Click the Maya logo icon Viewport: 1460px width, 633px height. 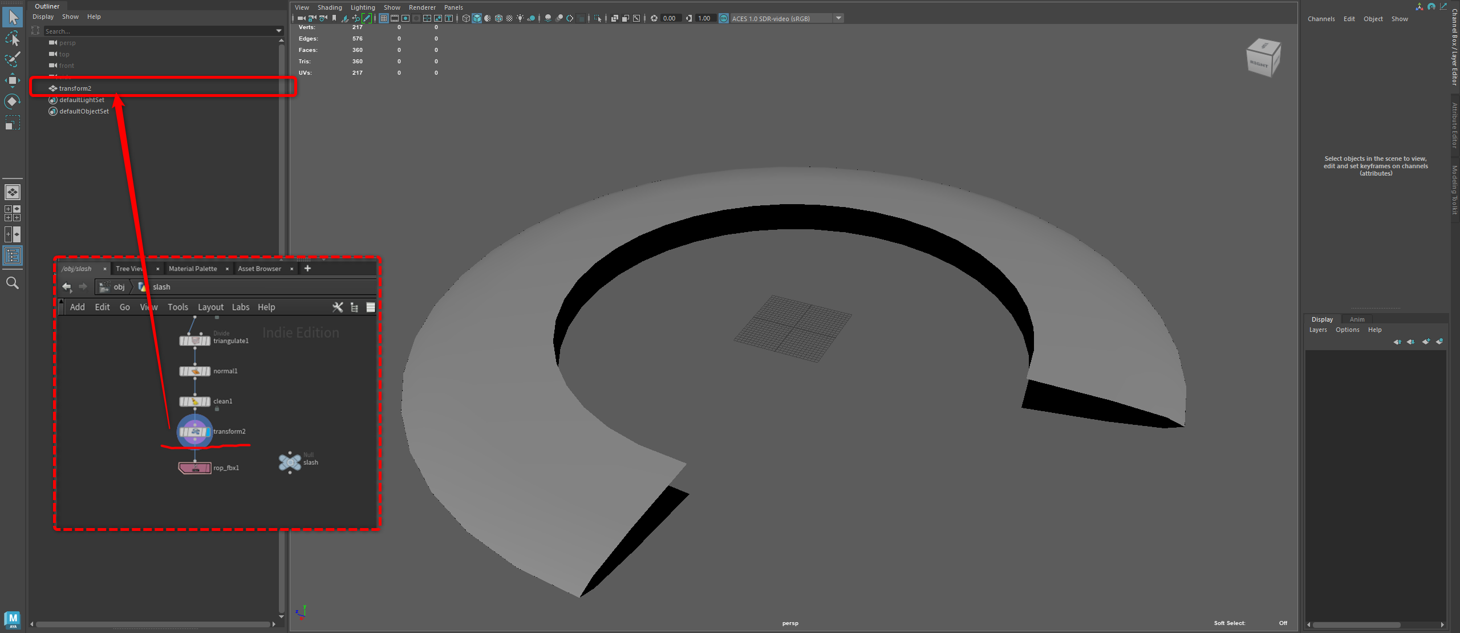click(x=13, y=619)
